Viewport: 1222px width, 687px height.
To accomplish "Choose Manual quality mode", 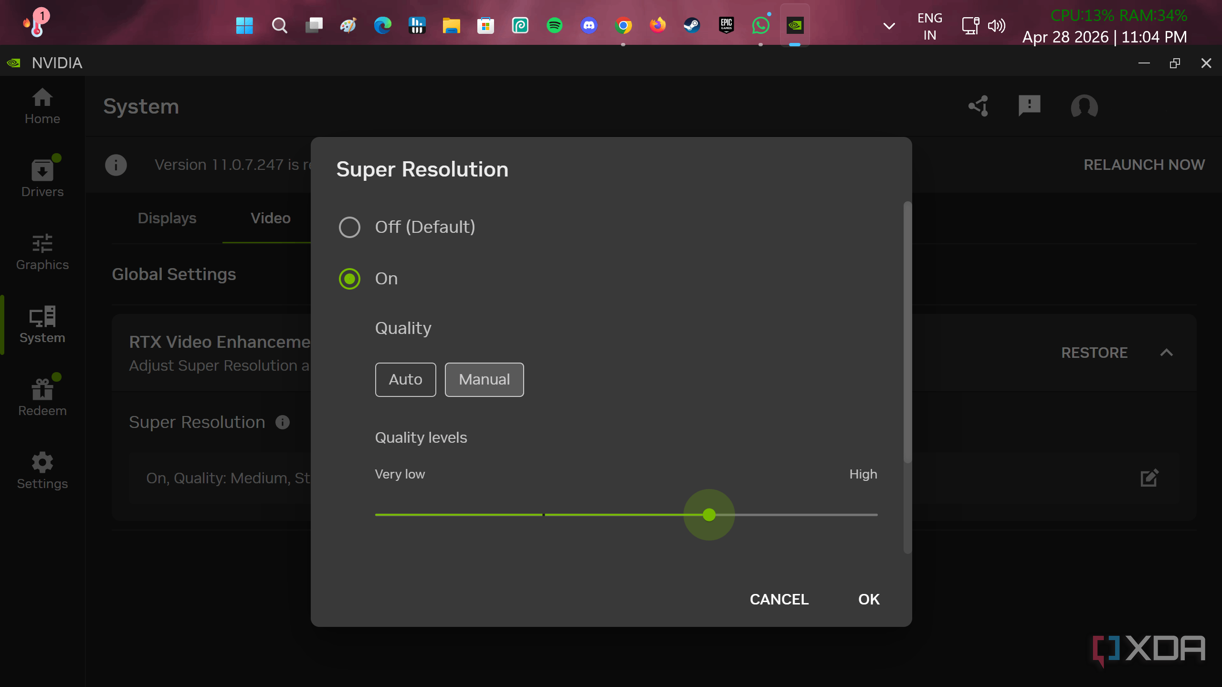I will [484, 380].
